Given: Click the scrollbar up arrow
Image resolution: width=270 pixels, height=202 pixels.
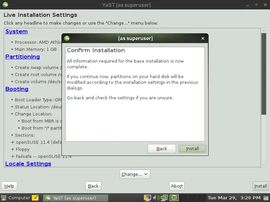Looking at the screenshot, I should coord(264,31).
